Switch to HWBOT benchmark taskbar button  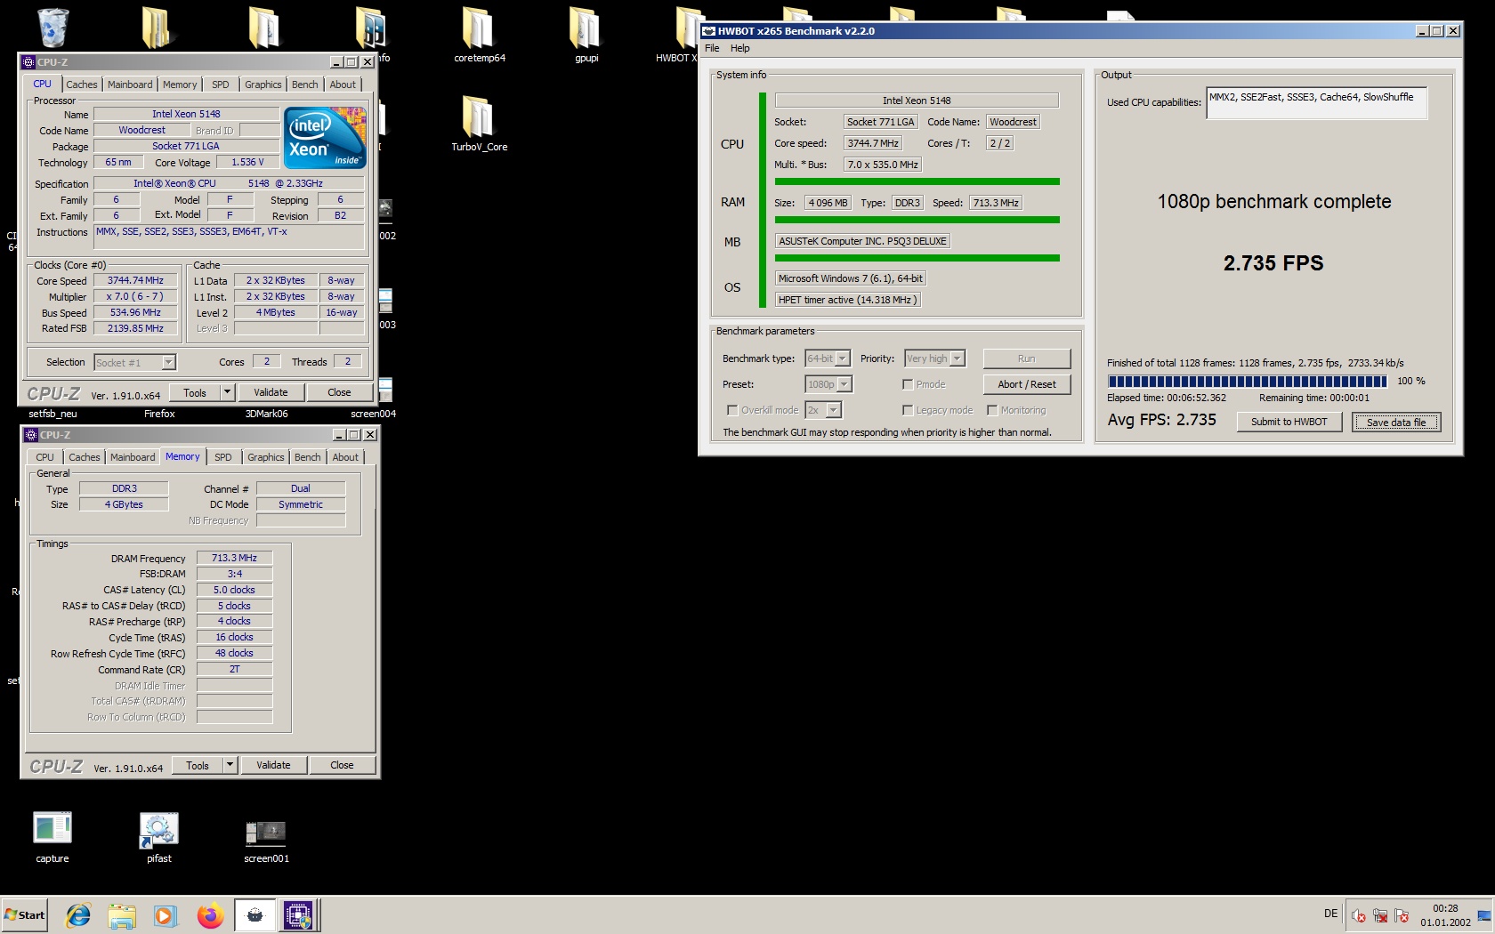click(255, 915)
